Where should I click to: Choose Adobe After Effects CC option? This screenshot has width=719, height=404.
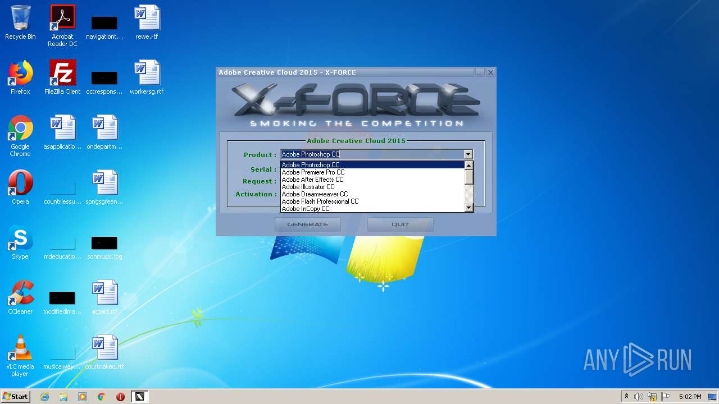pos(372,180)
